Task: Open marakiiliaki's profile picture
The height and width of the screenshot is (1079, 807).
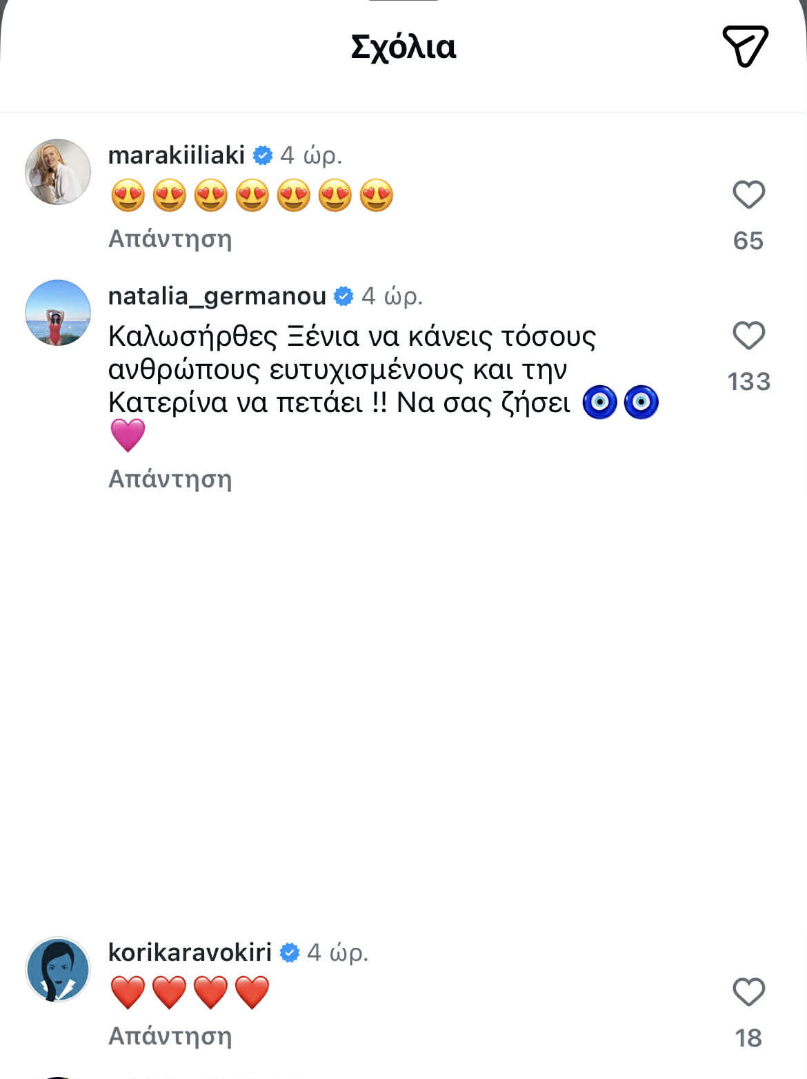Action: pos(58,172)
